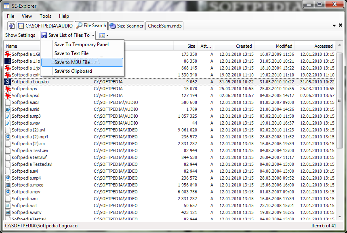This screenshot has width=347, height=233.
Task: Sort by the Name column header
Action: 11,46
